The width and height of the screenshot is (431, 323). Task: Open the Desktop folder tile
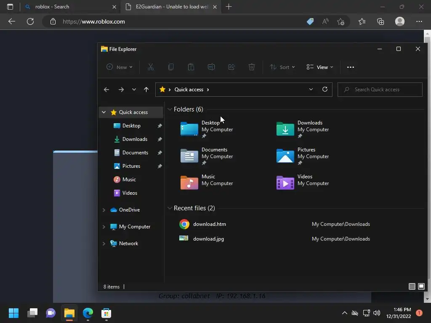207,129
